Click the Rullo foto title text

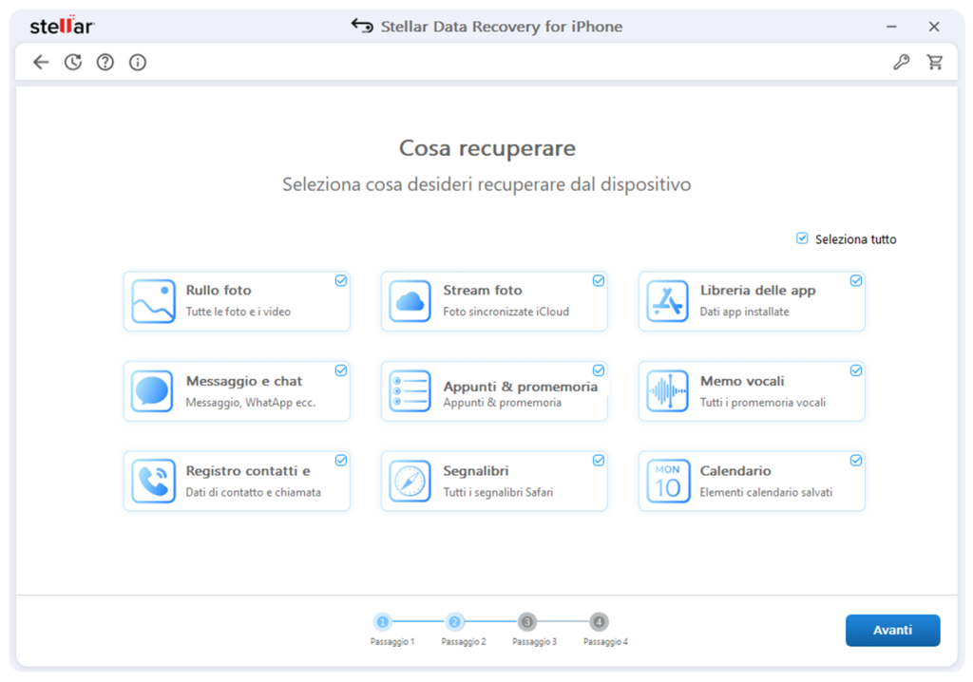point(219,291)
